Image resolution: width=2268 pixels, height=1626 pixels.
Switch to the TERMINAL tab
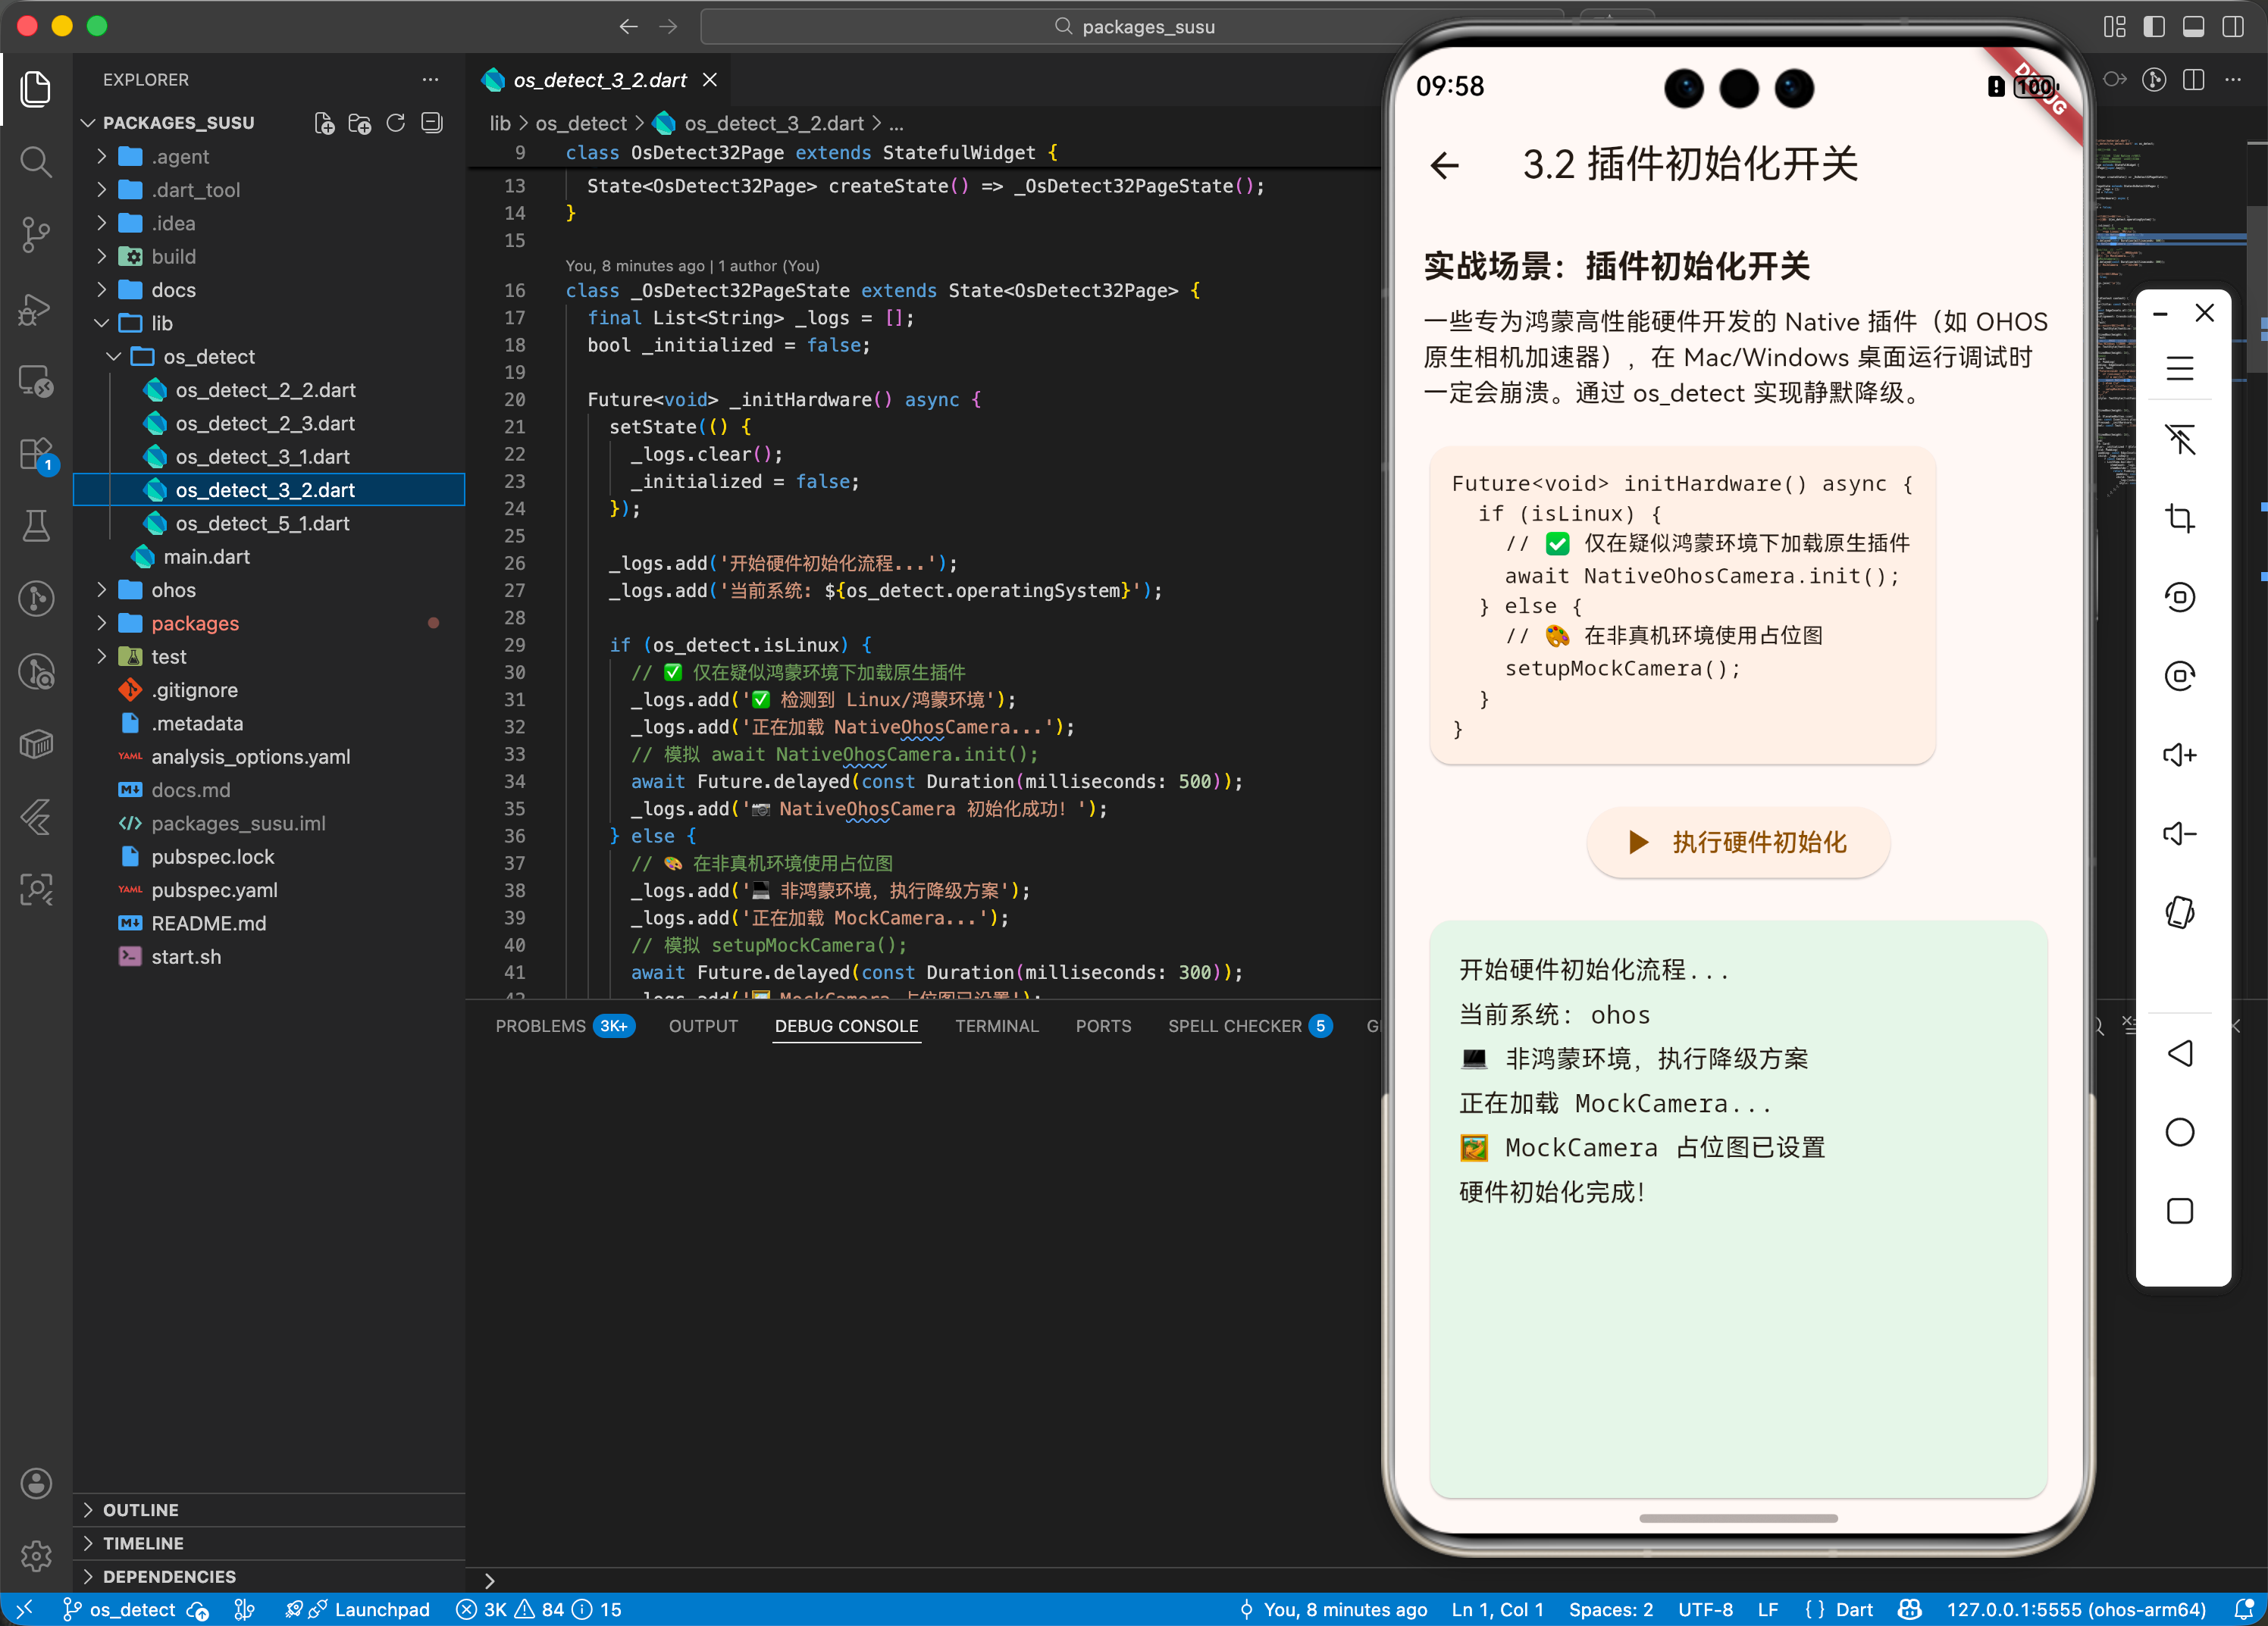coord(997,1027)
